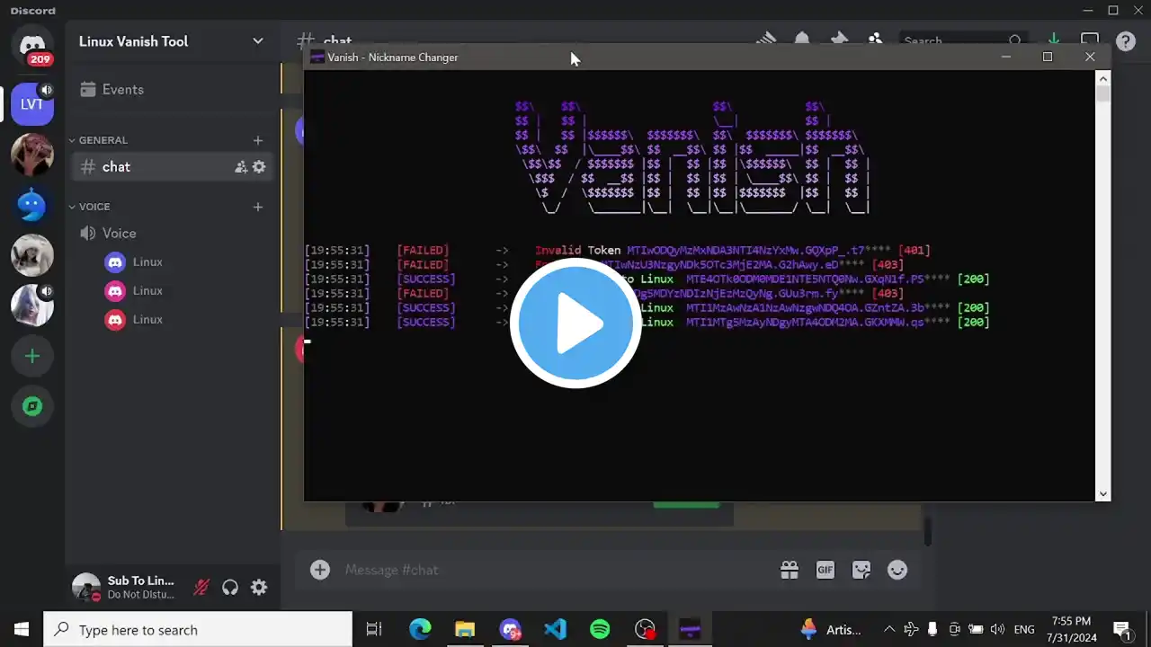Open Explore Discoverable Servers compass icon

coord(32,406)
